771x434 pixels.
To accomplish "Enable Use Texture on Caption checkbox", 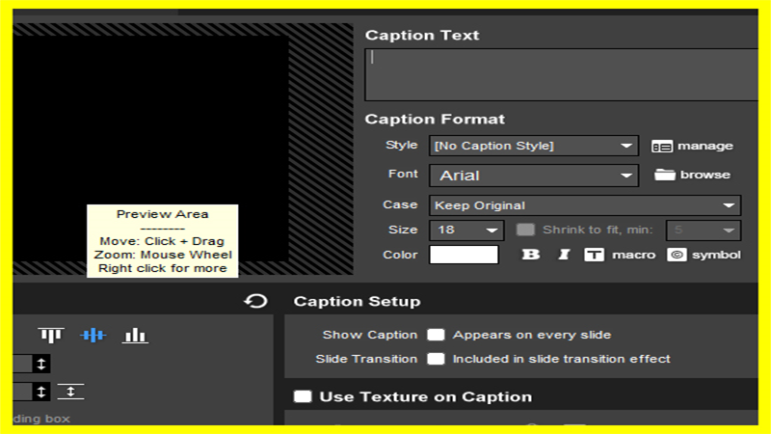I will [303, 396].
